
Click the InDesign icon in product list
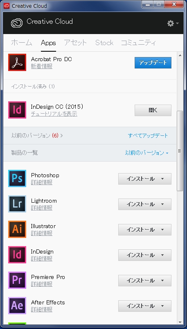pyautogui.click(x=17, y=255)
